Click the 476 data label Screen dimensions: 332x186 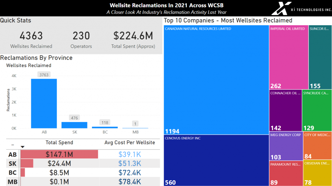pyautogui.click(x=74, y=118)
